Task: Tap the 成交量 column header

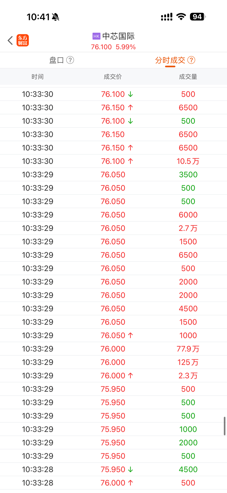Action: tap(188, 77)
